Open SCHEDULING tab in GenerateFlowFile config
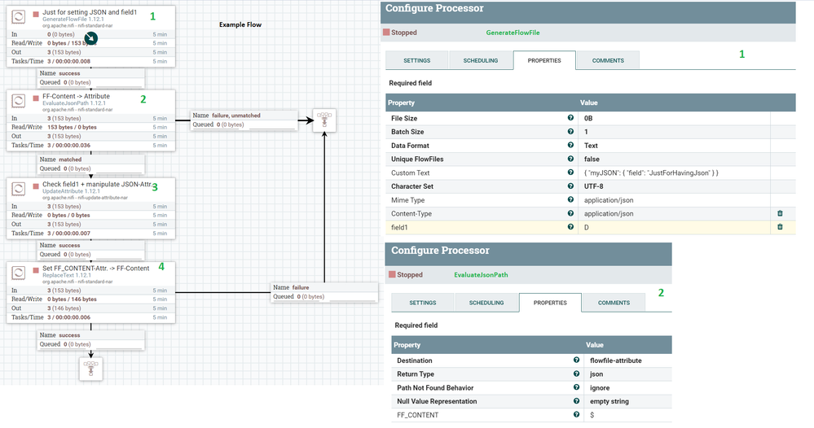814x428 pixels. click(x=480, y=60)
